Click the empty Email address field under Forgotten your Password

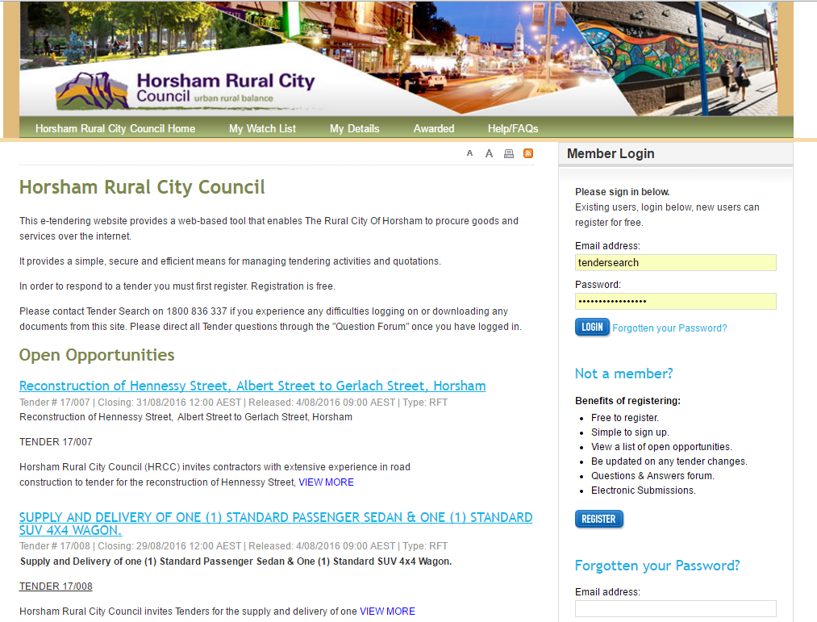pos(675,608)
